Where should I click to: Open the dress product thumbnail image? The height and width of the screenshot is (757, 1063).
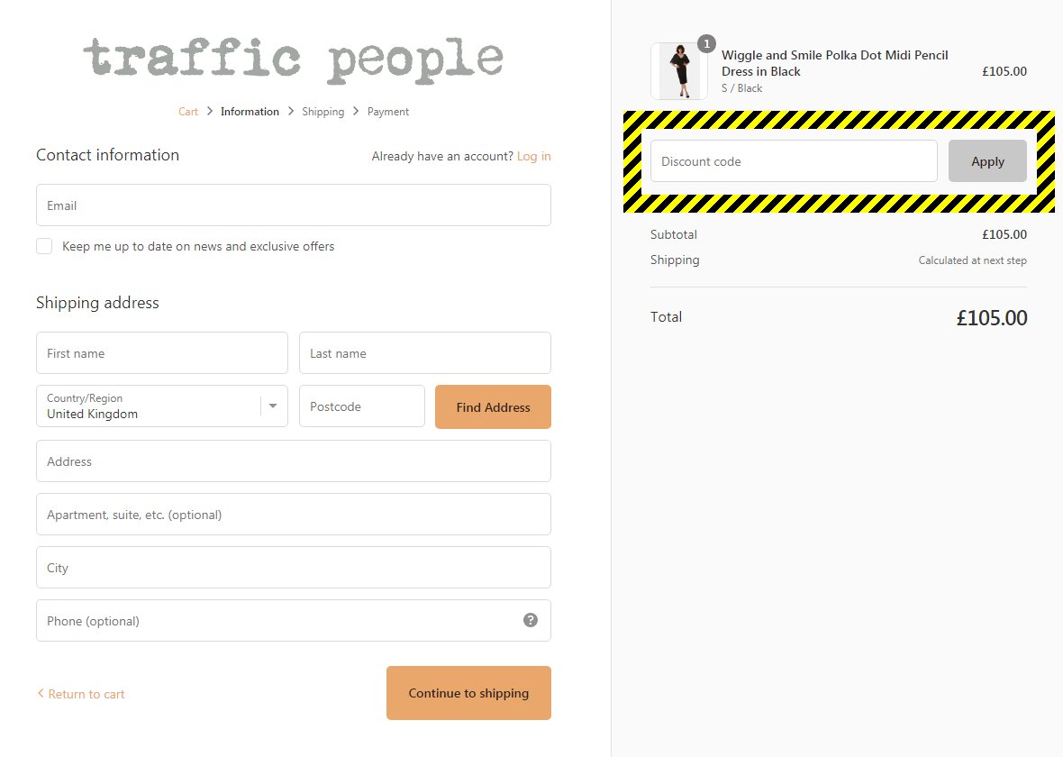679,71
